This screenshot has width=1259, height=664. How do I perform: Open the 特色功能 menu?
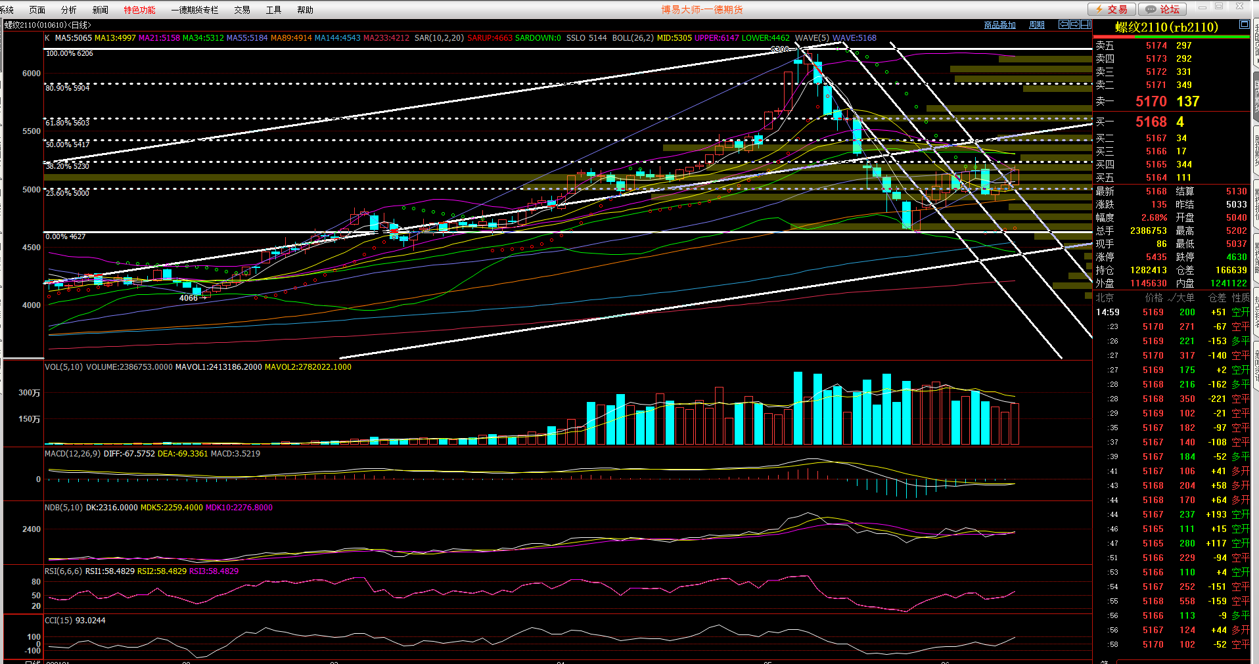pyautogui.click(x=139, y=10)
